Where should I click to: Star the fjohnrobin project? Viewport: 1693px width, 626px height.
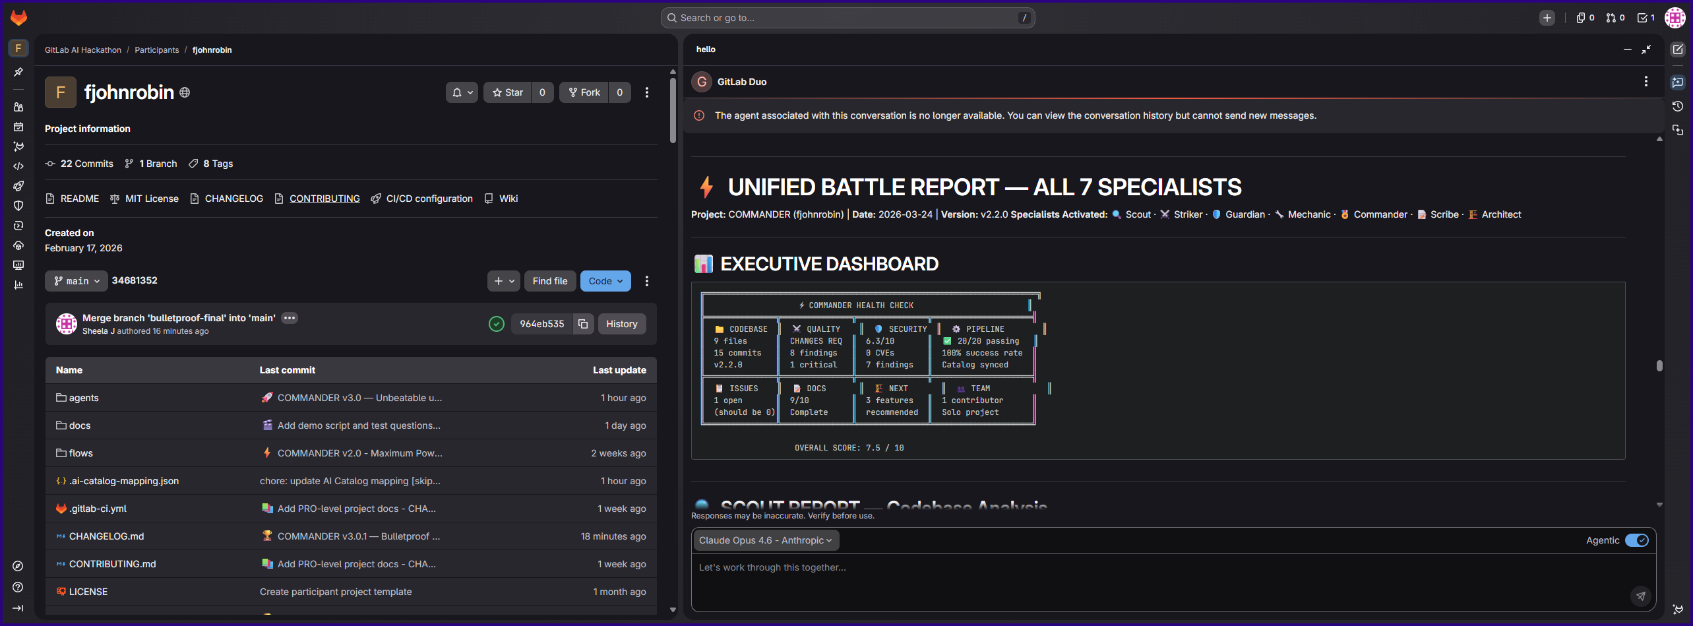pyautogui.click(x=508, y=92)
